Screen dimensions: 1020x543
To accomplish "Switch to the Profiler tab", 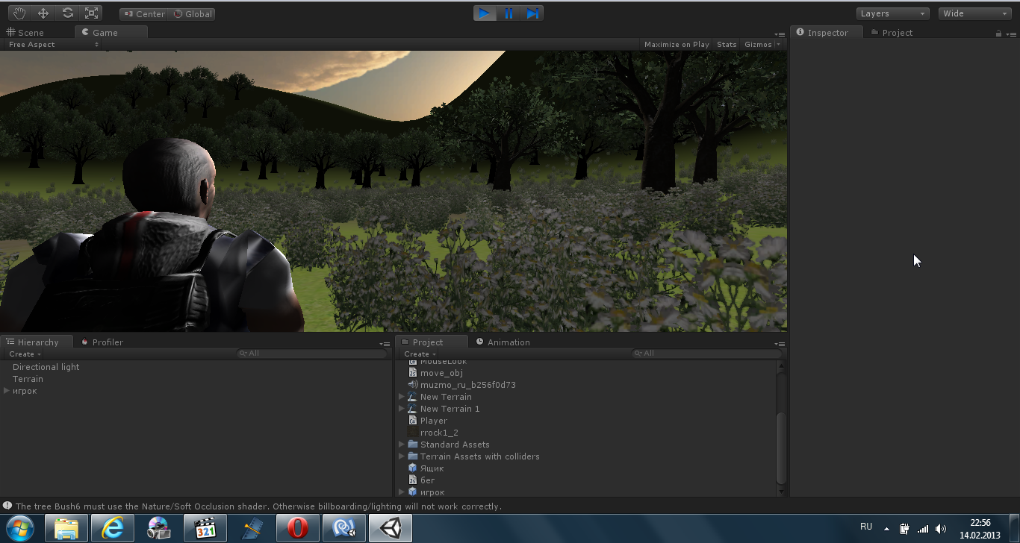I will pos(107,342).
